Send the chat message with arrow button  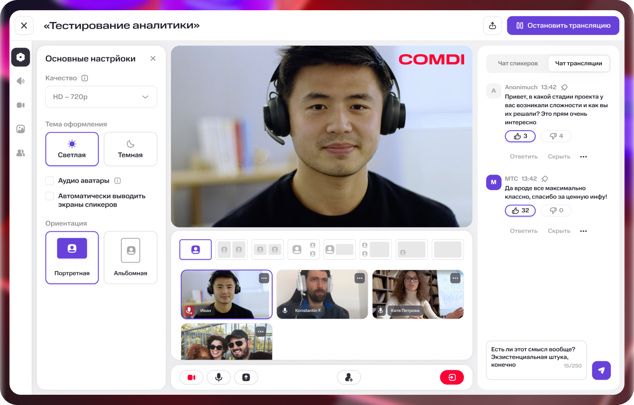(x=601, y=370)
